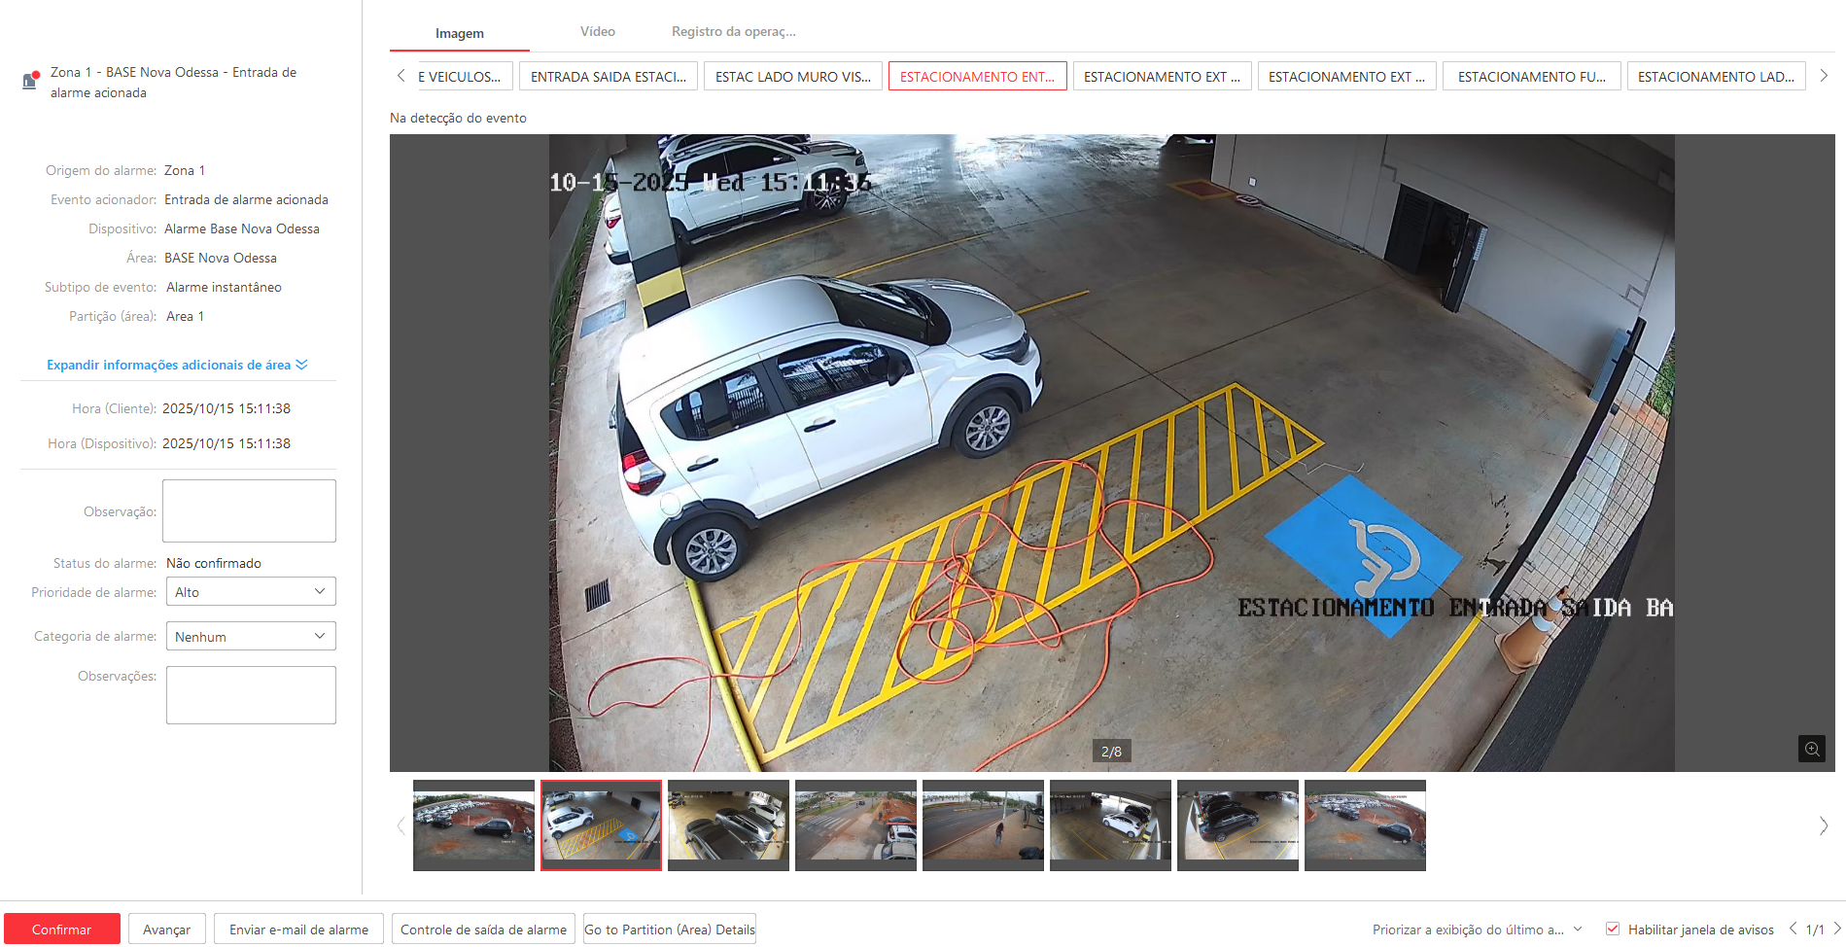Go to next alarm page arrow
The image size is (1846, 947).
(x=1836, y=929)
